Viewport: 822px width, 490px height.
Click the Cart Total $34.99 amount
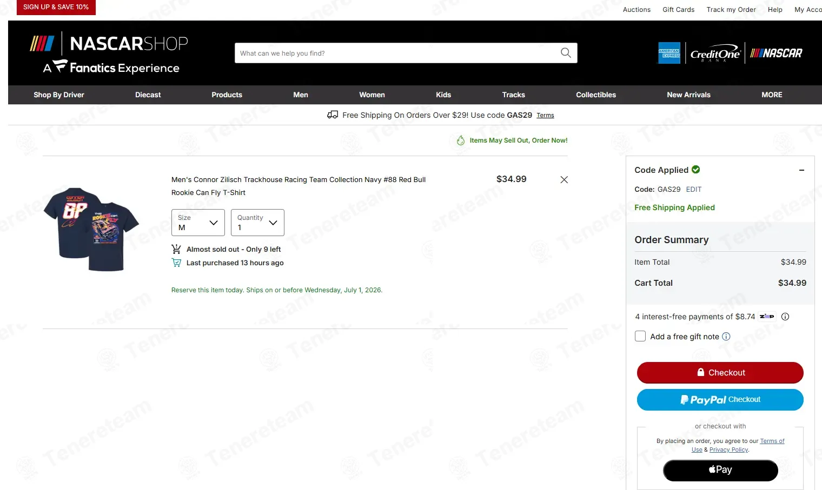click(x=792, y=283)
